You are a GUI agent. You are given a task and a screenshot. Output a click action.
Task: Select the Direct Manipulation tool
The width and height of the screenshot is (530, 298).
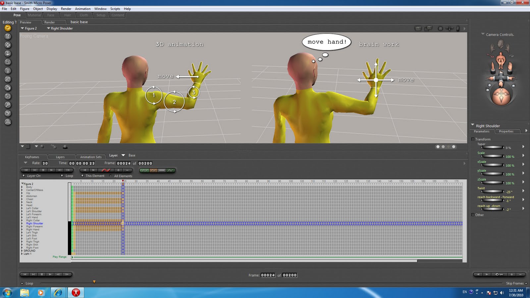[8, 122]
